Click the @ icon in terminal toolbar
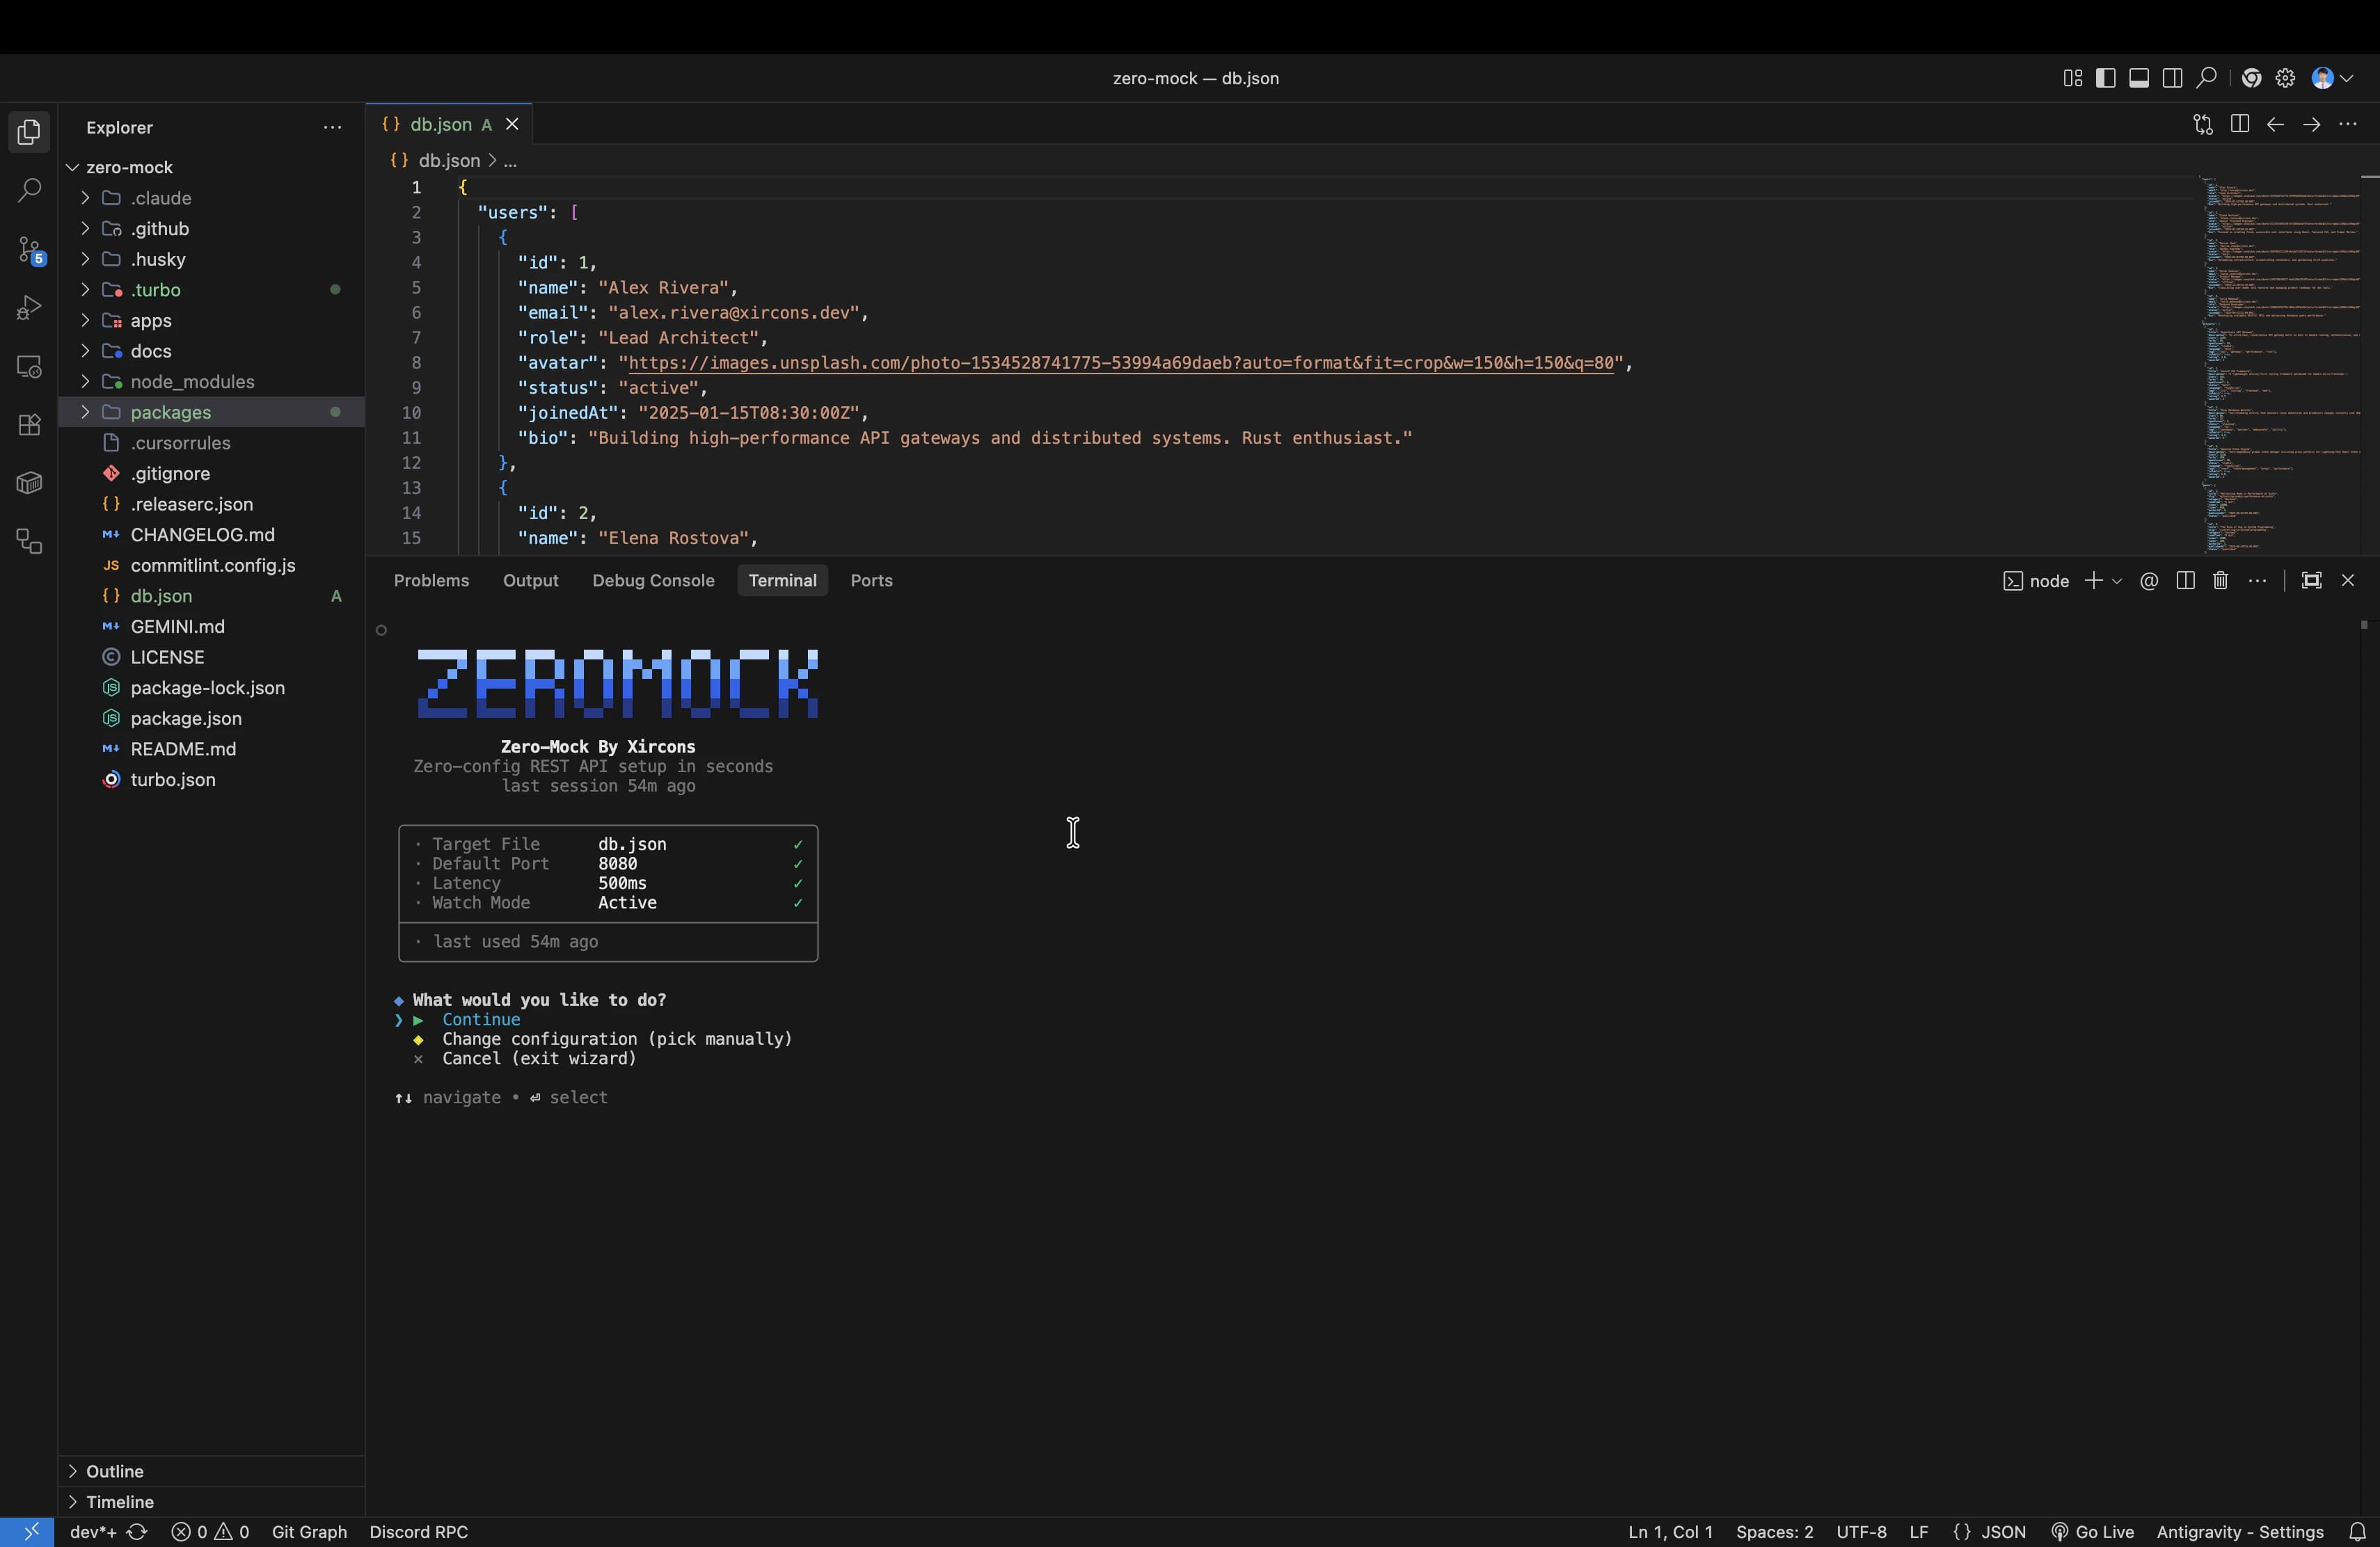2380x1547 pixels. [x=2149, y=581]
